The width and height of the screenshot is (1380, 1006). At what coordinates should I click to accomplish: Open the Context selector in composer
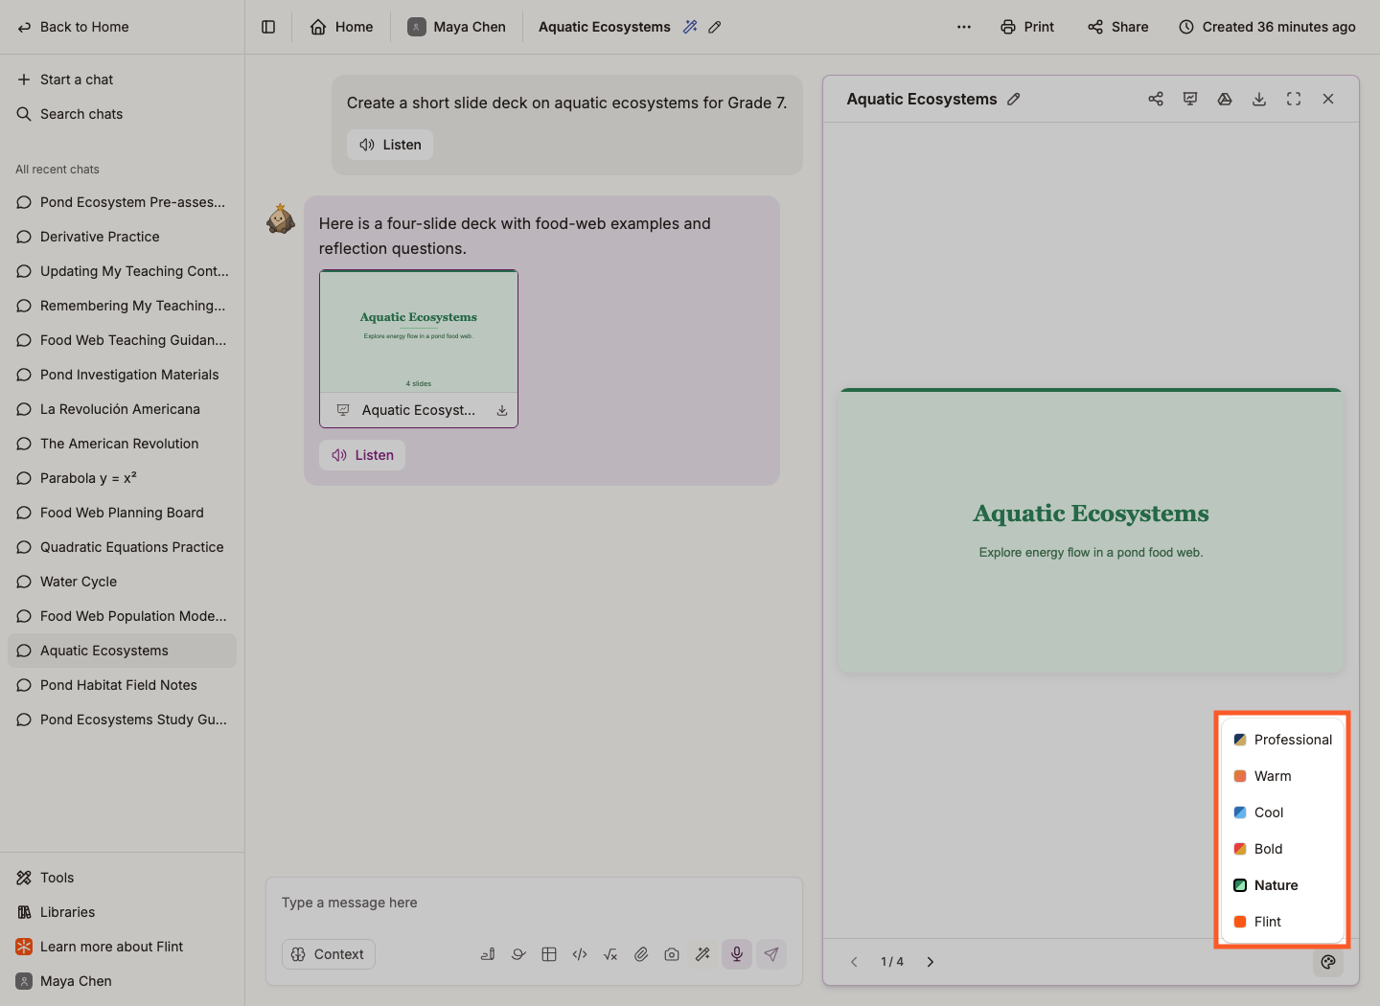coord(329,954)
